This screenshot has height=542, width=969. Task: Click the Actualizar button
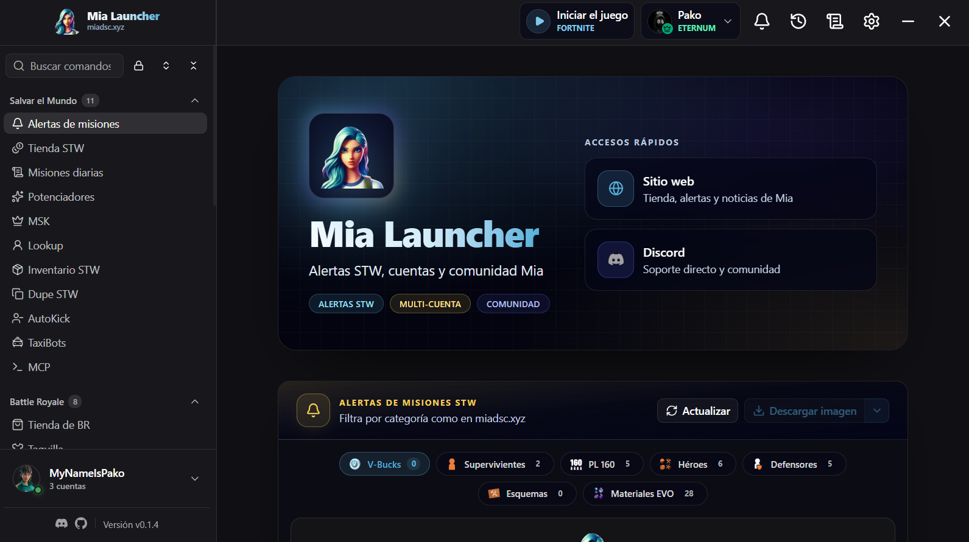(x=697, y=411)
